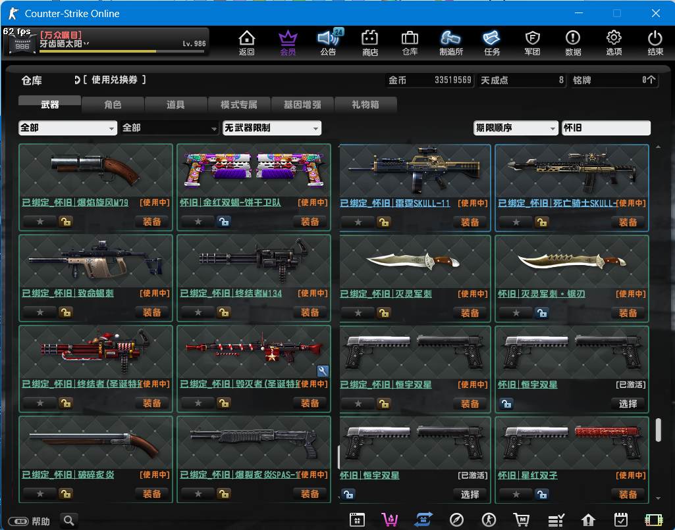Open the gift window icon in bottom bar

click(357, 520)
